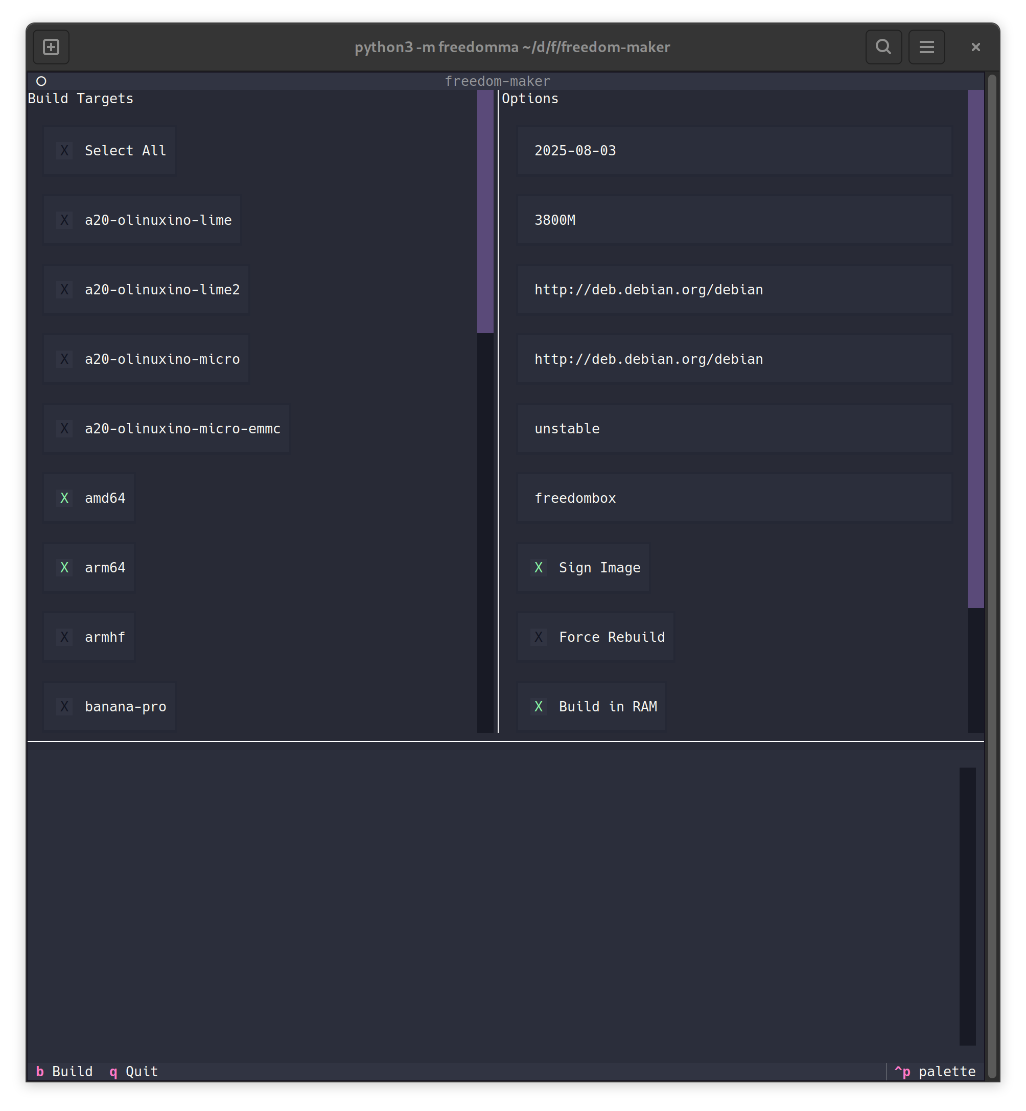Uncheck the amd64 build target
This screenshot has height=1111, width=1026.
89,498
